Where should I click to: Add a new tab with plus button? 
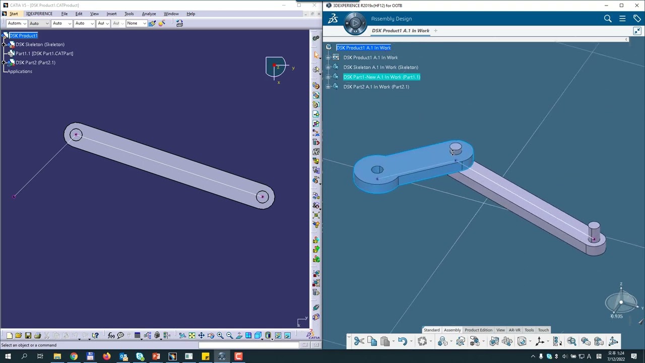pos(436,31)
